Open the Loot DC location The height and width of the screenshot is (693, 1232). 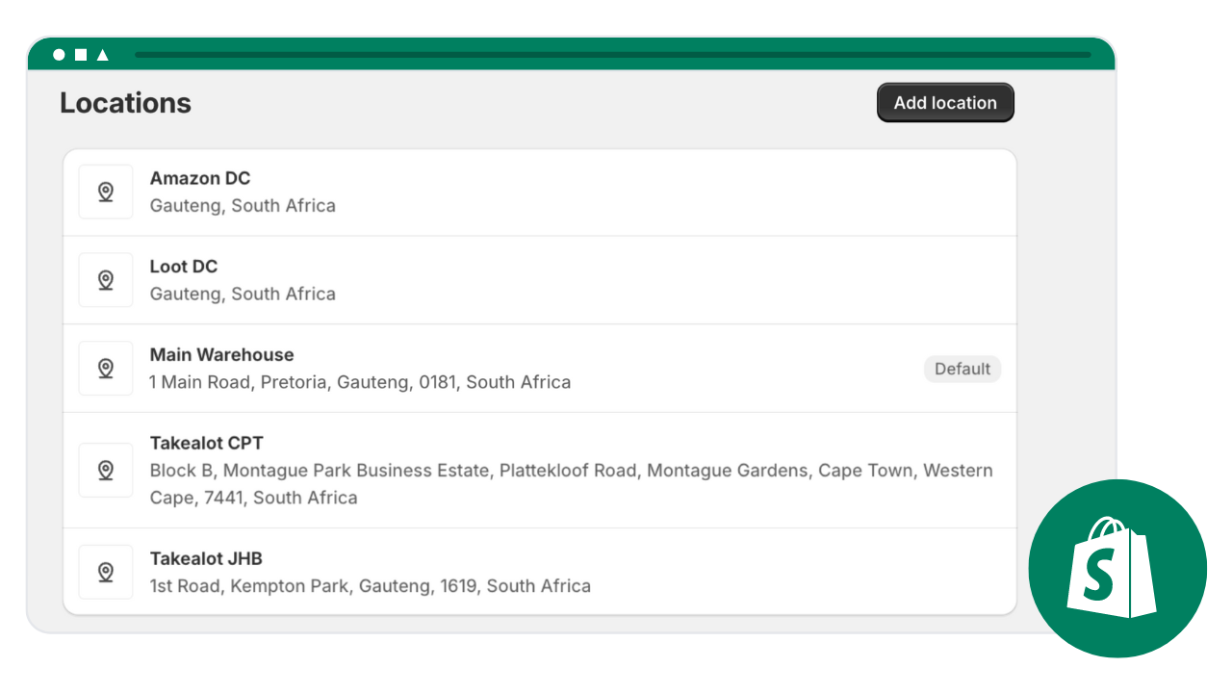point(184,267)
